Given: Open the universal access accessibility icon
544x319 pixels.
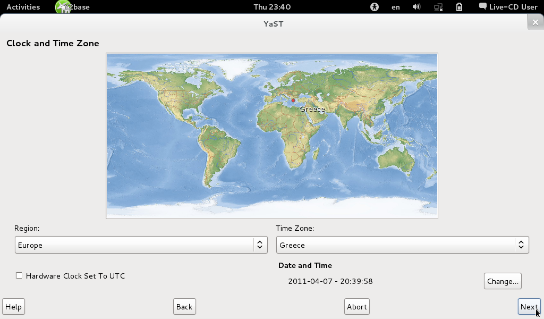Looking at the screenshot, I should [x=375, y=7].
